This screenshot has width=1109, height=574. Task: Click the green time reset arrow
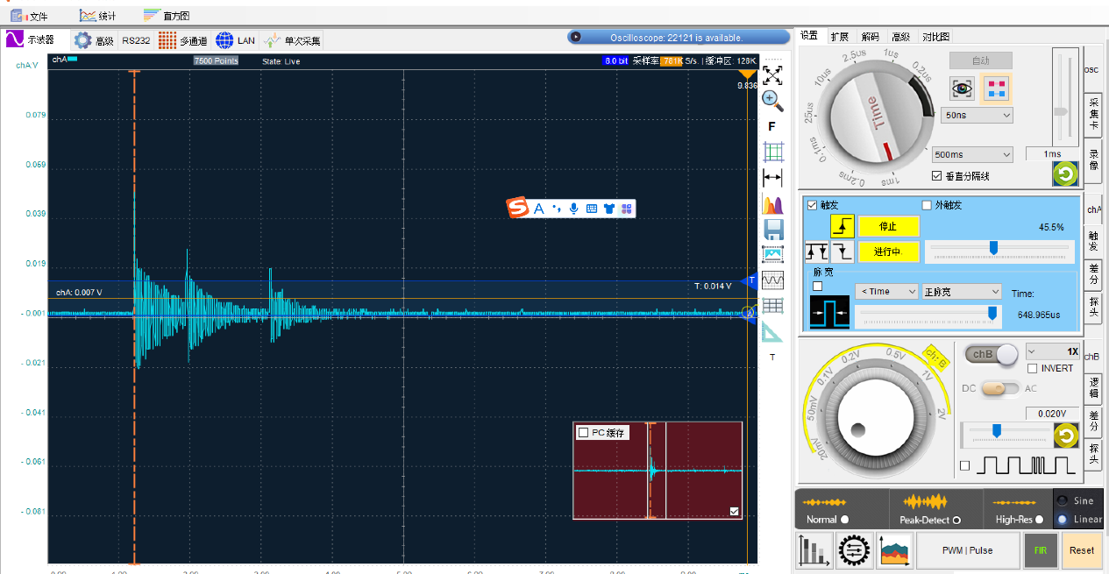[x=1065, y=174]
